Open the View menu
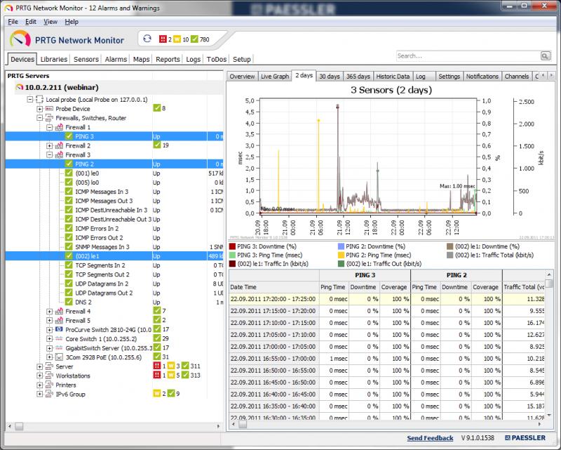Viewport: 561px width, 450px height. coord(50,22)
